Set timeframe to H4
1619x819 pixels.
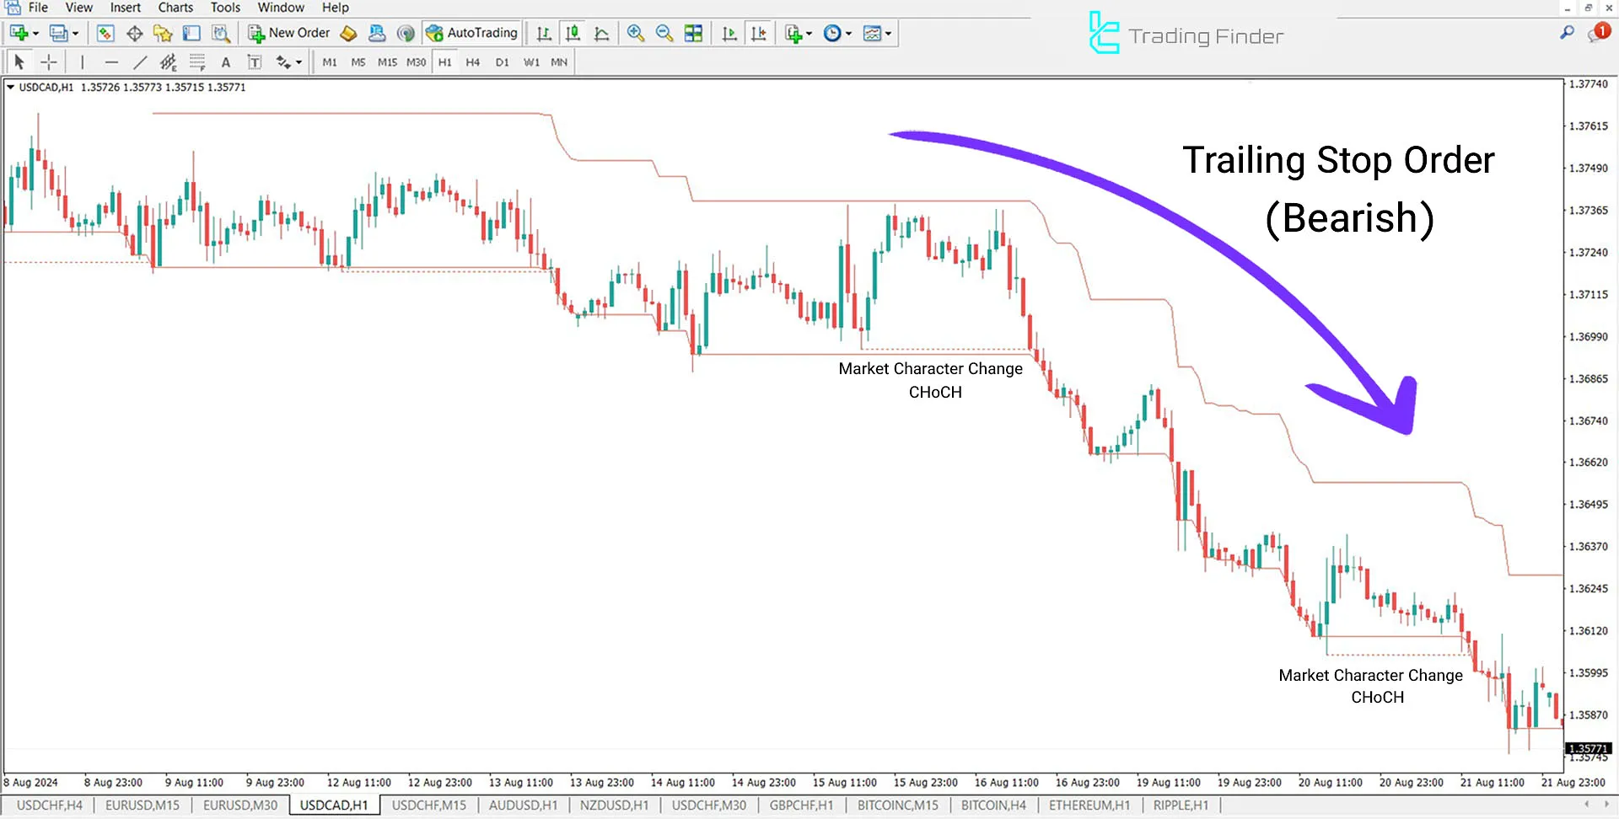473,62
